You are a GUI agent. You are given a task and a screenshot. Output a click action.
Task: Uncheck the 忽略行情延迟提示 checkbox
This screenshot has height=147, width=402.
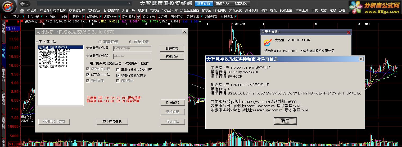coord(118,75)
